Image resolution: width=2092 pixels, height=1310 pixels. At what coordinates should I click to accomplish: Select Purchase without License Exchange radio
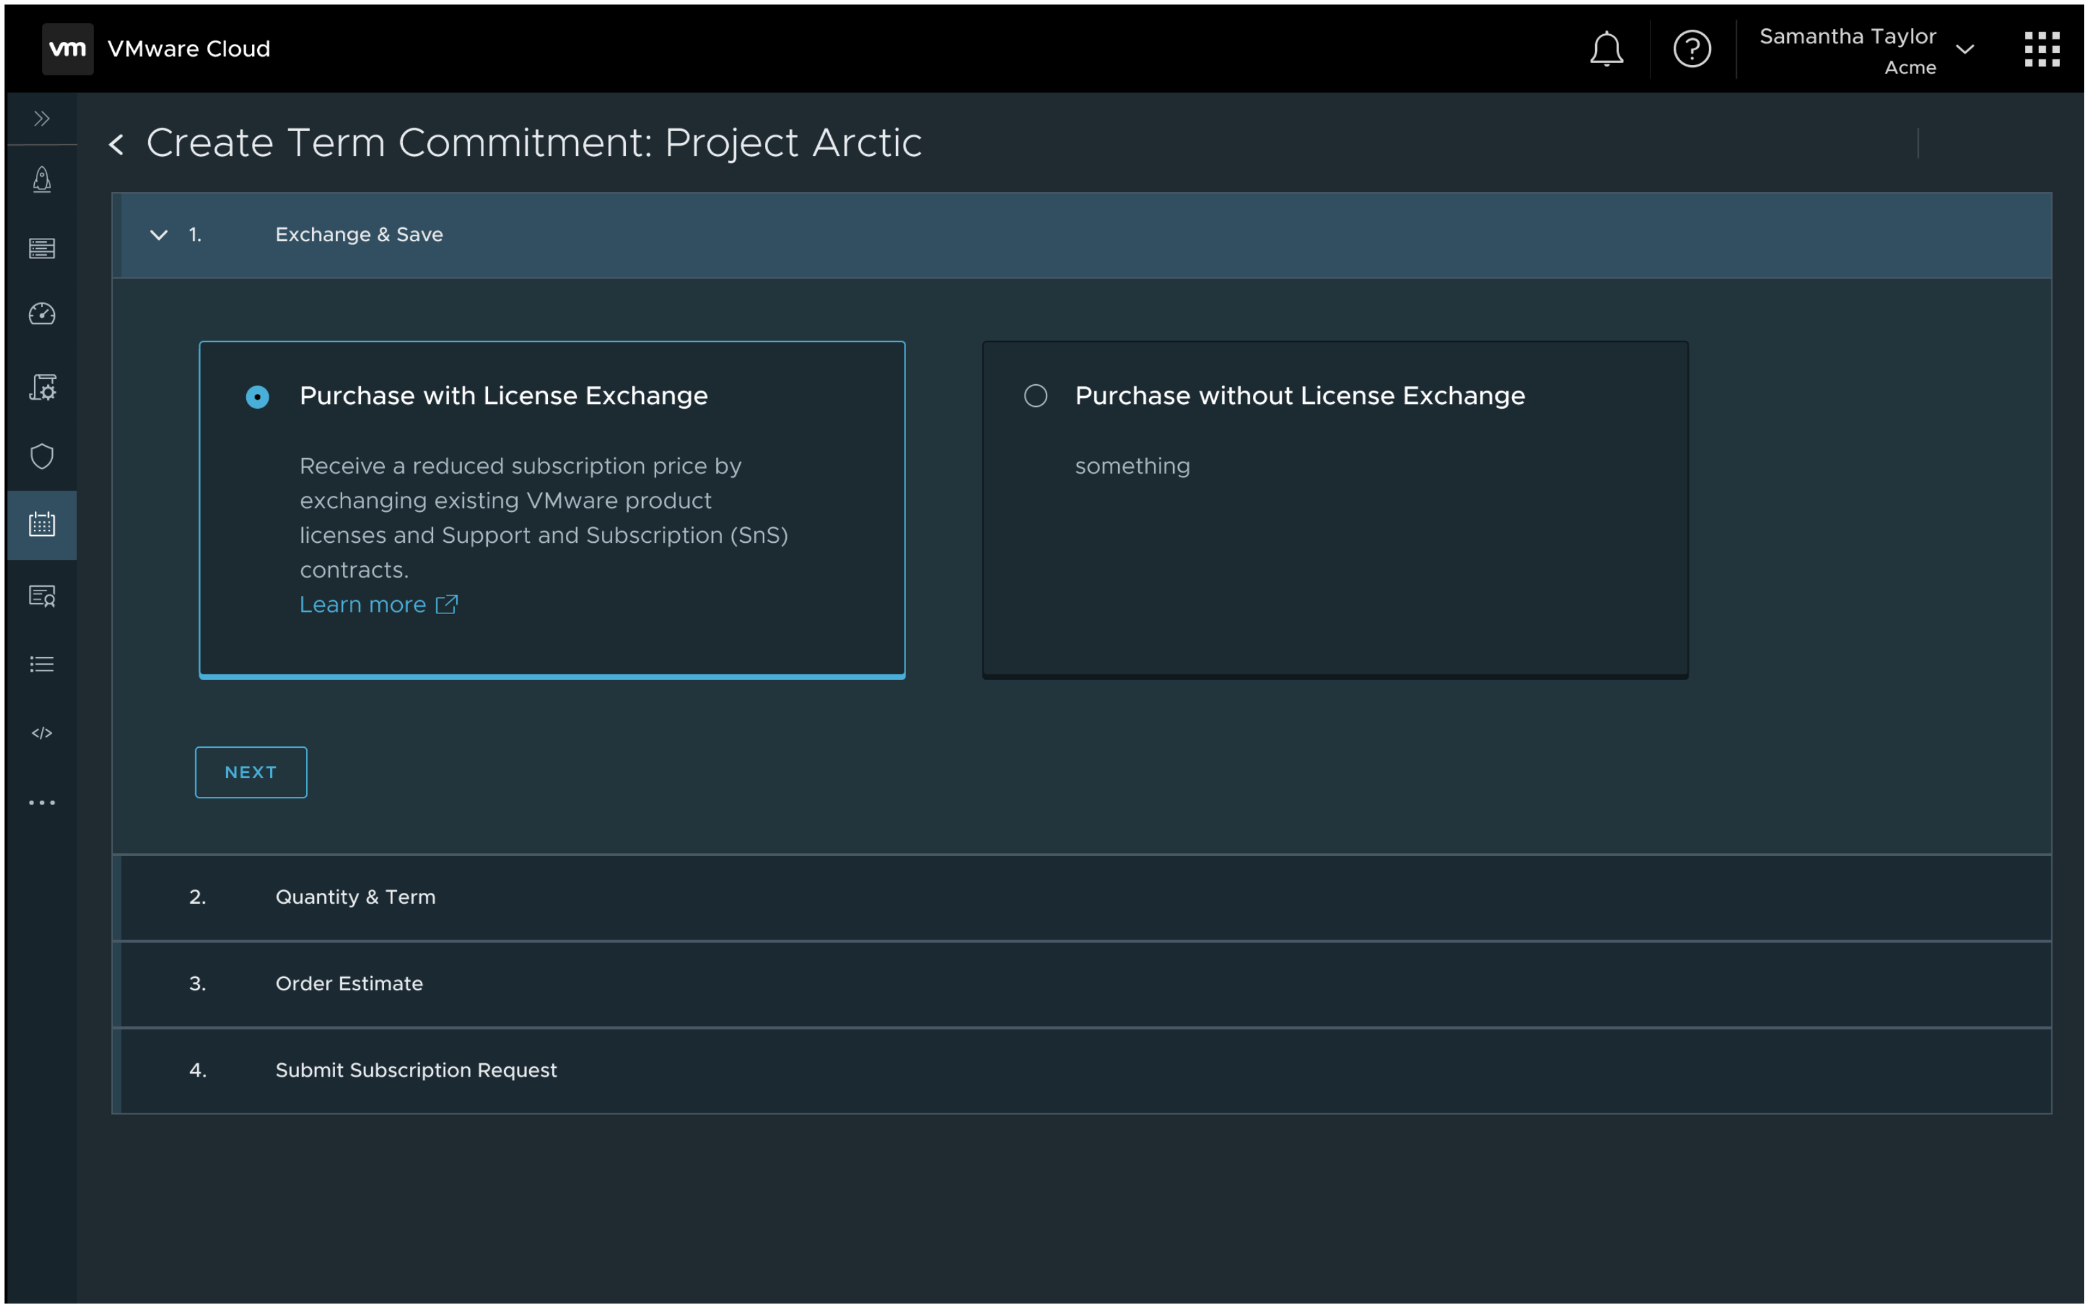pyautogui.click(x=1036, y=396)
